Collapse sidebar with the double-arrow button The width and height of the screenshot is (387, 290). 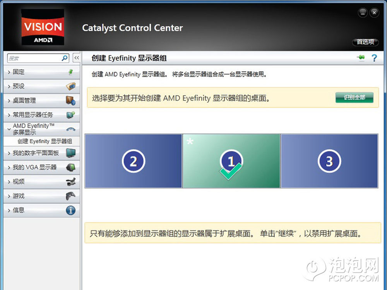pyautogui.click(x=77, y=58)
